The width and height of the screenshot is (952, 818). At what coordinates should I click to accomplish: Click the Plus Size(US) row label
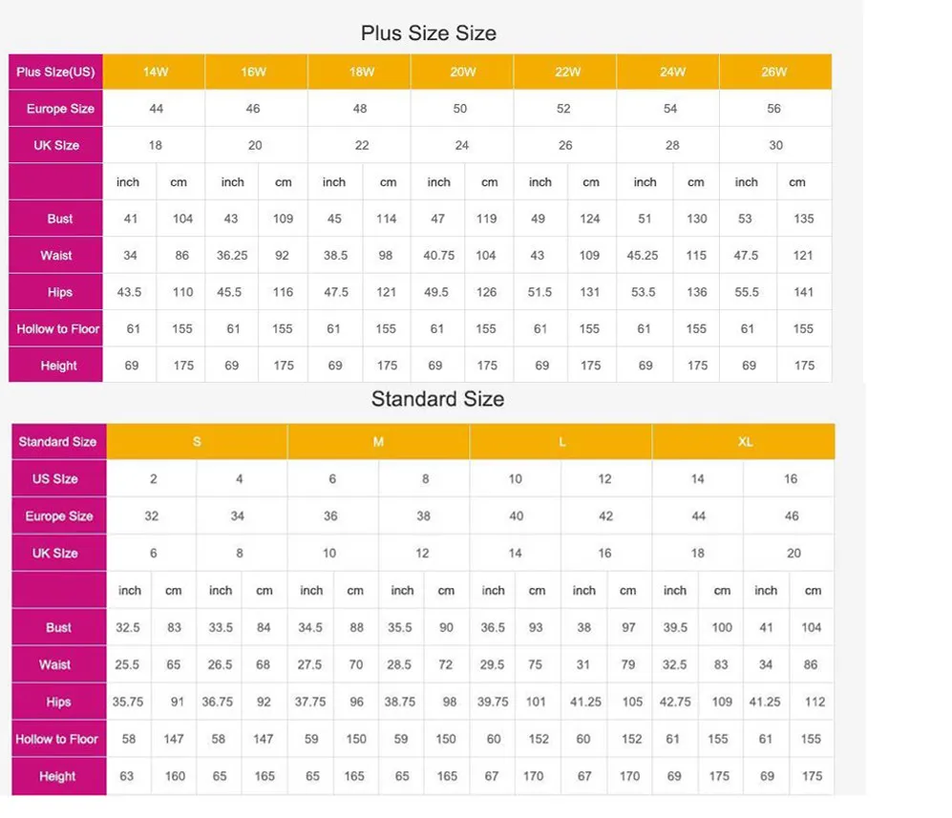pyautogui.click(x=55, y=72)
